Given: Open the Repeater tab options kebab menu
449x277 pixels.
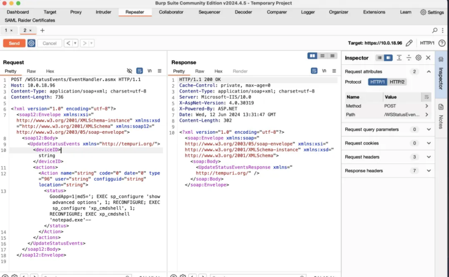Looking at the screenshot, I should click(x=443, y=30).
